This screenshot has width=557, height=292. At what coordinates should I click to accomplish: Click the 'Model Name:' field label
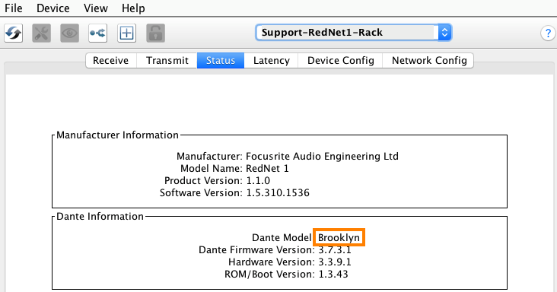coord(212,169)
